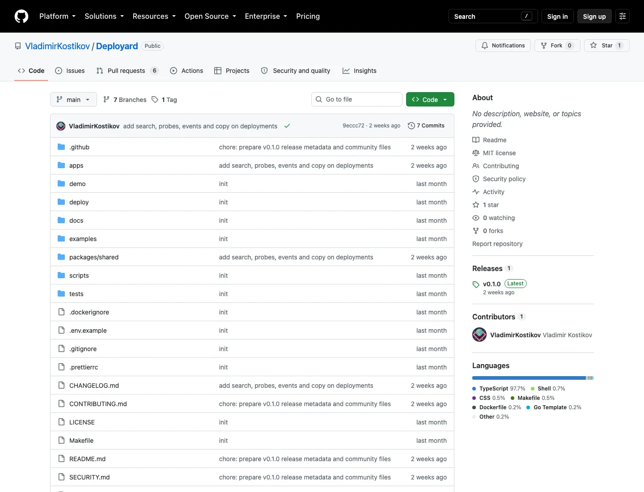The image size is (644, 492).
Task: Open the CONTRIBUTING.md file
Action: (98, 404)
